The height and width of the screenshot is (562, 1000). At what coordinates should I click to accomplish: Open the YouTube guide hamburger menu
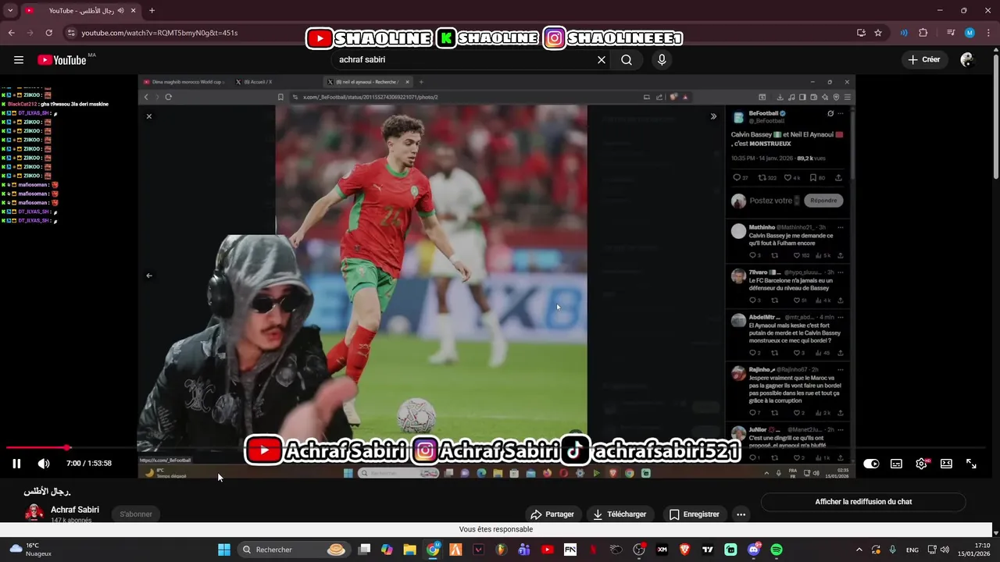click(18, 60)
